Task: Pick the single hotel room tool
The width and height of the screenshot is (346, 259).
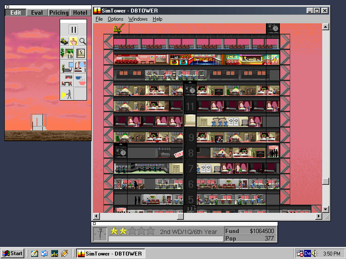Action: click(x=80, y=67)
